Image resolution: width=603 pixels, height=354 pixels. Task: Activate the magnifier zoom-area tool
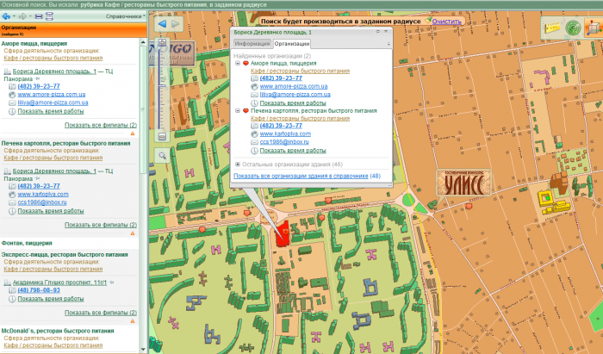tap(162, 155)
